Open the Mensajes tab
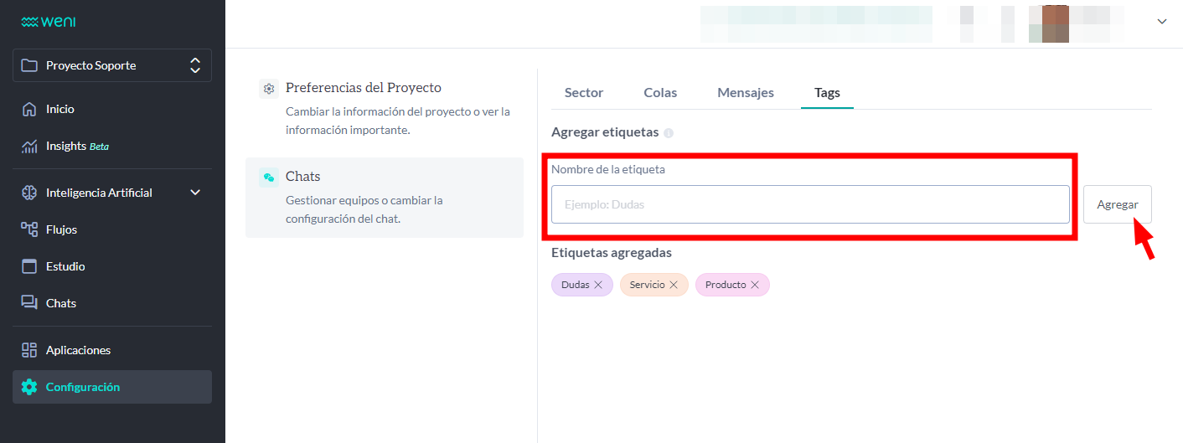 tap(746, 93)
